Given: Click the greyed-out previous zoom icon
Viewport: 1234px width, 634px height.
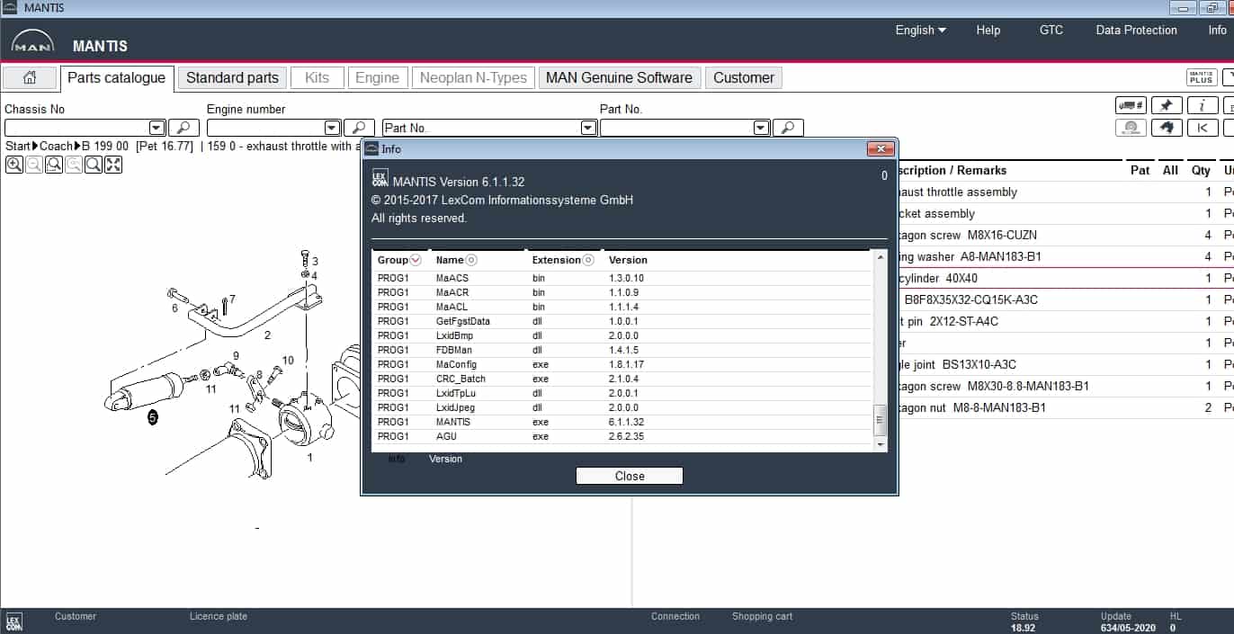Looking at the screenshot, I should [x=74, y=165].
